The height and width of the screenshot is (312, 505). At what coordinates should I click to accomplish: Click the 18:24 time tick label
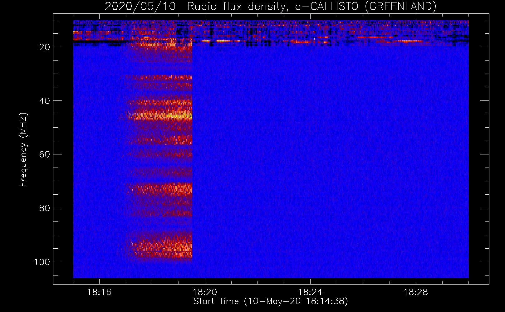click(x=310, y=292)
